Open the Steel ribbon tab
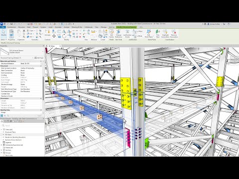239x179 pixels. [29, 27]
